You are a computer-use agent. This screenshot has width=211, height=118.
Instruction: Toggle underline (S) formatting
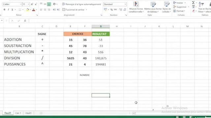tap(12, 10)
